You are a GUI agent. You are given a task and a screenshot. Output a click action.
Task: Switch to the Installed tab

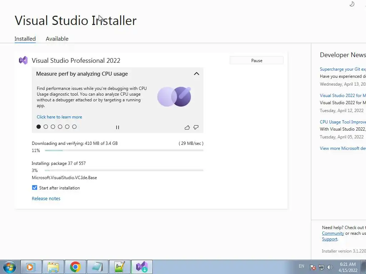pyautogui.click(x=25, y=39)
